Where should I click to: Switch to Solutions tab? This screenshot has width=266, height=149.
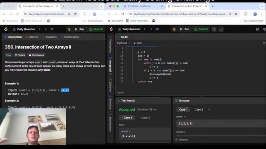tap(49, 37)
